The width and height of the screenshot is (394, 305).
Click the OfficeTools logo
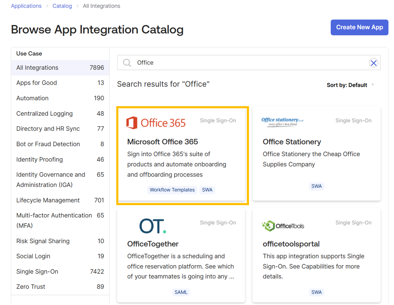[283, 226]
